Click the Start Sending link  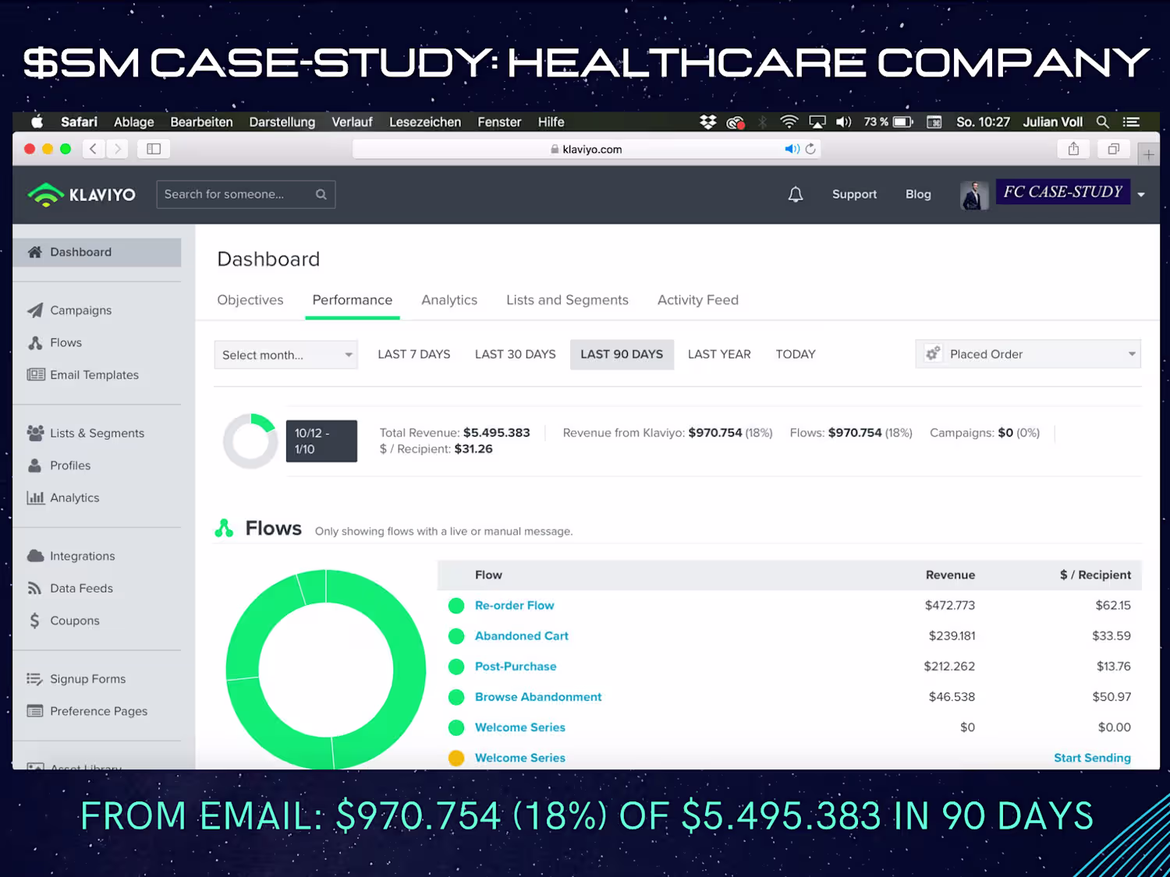pyautogui.click(x=1092, y=758)
